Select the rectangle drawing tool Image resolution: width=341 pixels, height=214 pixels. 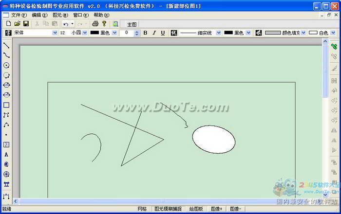(6, 105)
